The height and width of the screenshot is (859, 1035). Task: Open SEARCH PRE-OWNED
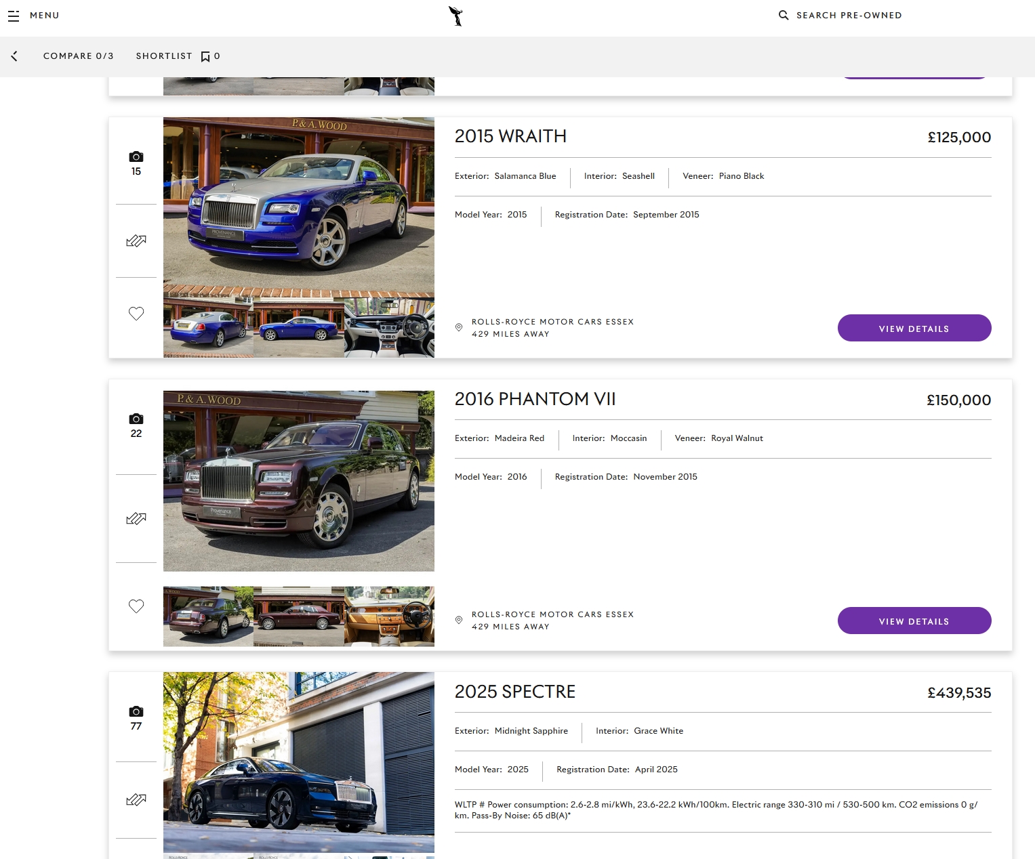click(849, 15)
